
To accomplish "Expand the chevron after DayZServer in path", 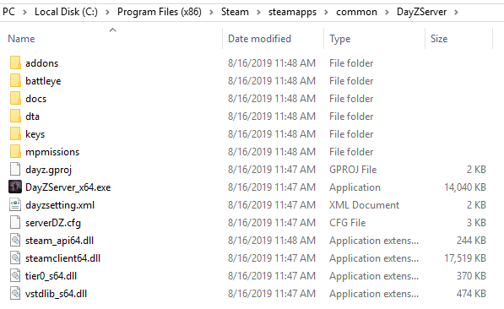I will 456,12.
